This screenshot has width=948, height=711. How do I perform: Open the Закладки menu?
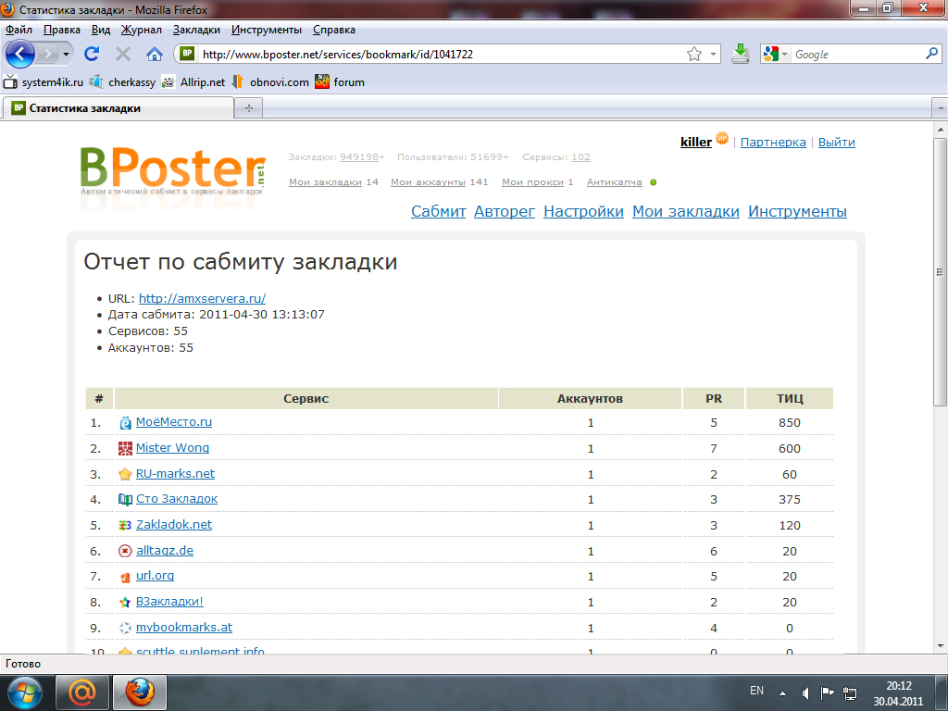[196, 30]
